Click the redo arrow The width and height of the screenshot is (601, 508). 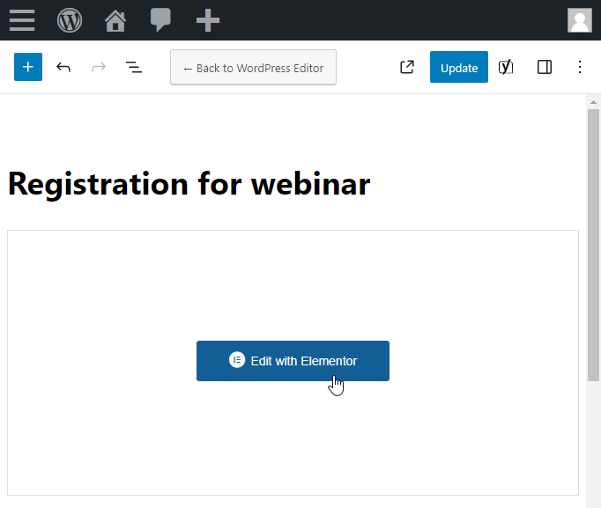(x=99, y=68)
